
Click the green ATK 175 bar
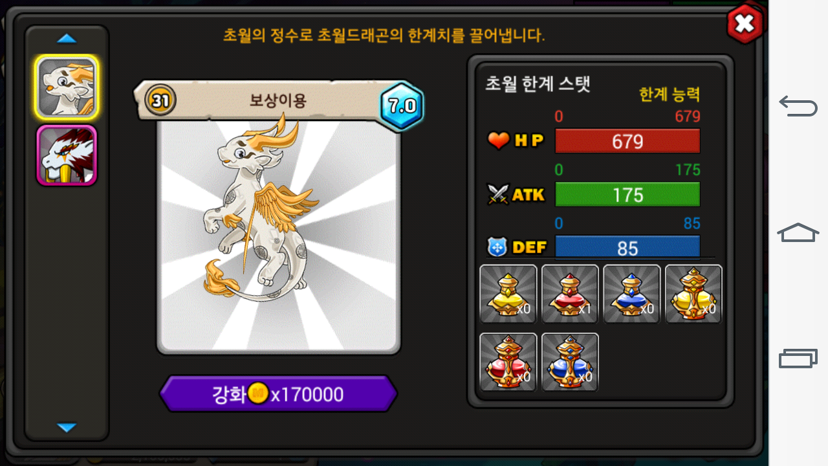click(627, 195)
